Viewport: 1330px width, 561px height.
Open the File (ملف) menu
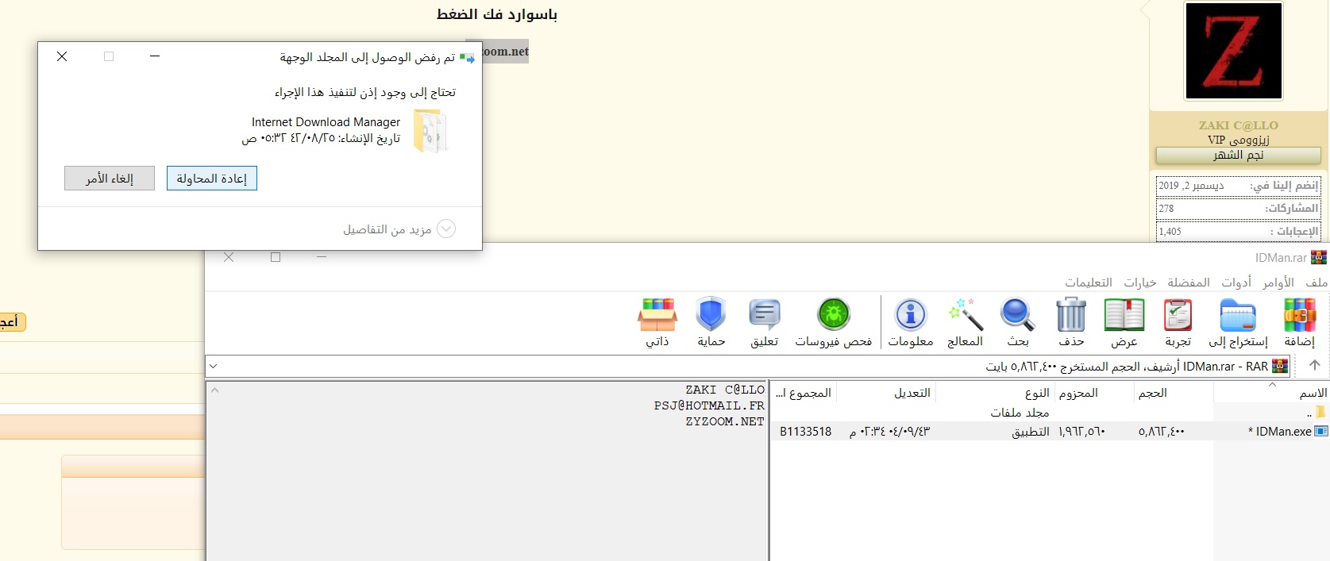pyautogui.click(x=1317, y=282)
